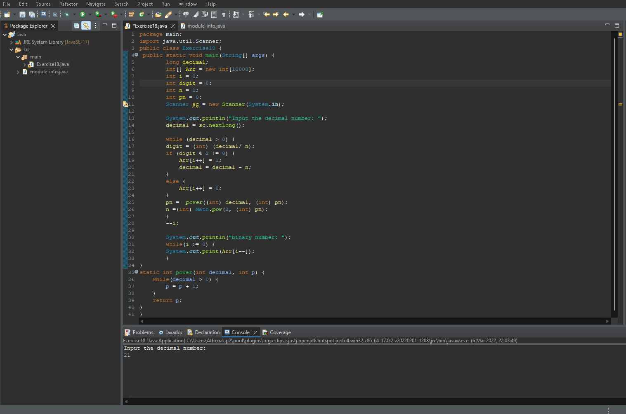Toggle Link with Editor in Package Explorer

pos(86,26)
